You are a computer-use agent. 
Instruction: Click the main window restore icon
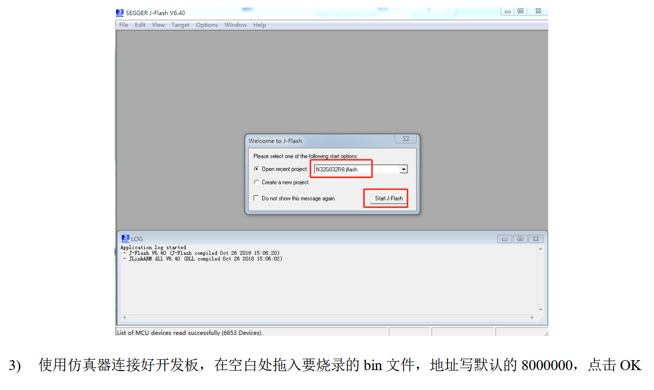tap(521, 11)
